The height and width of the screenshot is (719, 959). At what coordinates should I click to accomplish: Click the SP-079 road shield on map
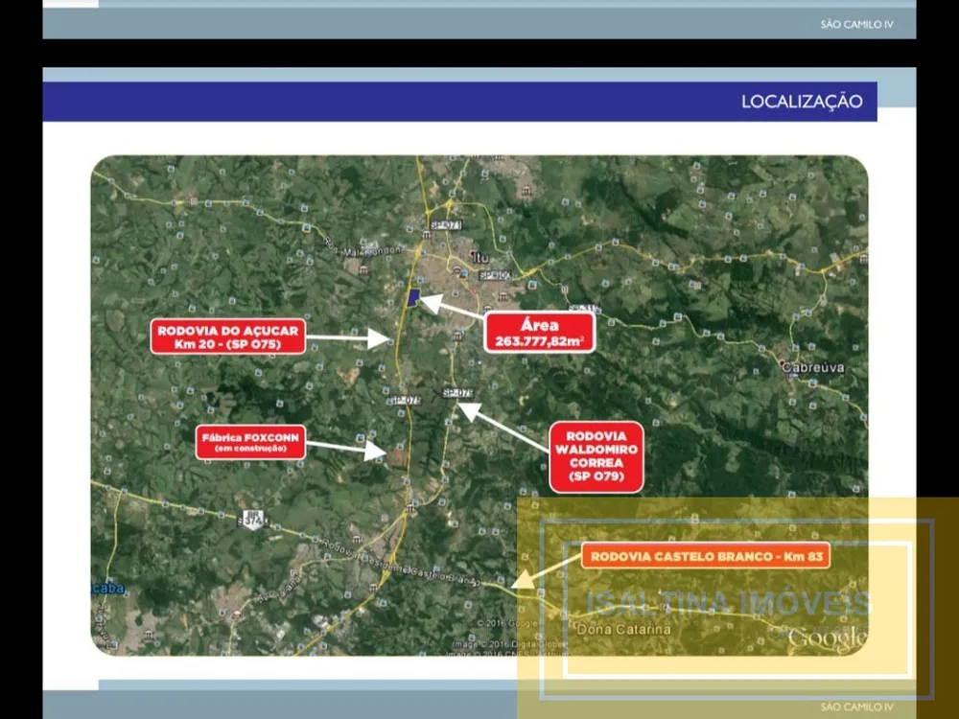coord(457,392)
